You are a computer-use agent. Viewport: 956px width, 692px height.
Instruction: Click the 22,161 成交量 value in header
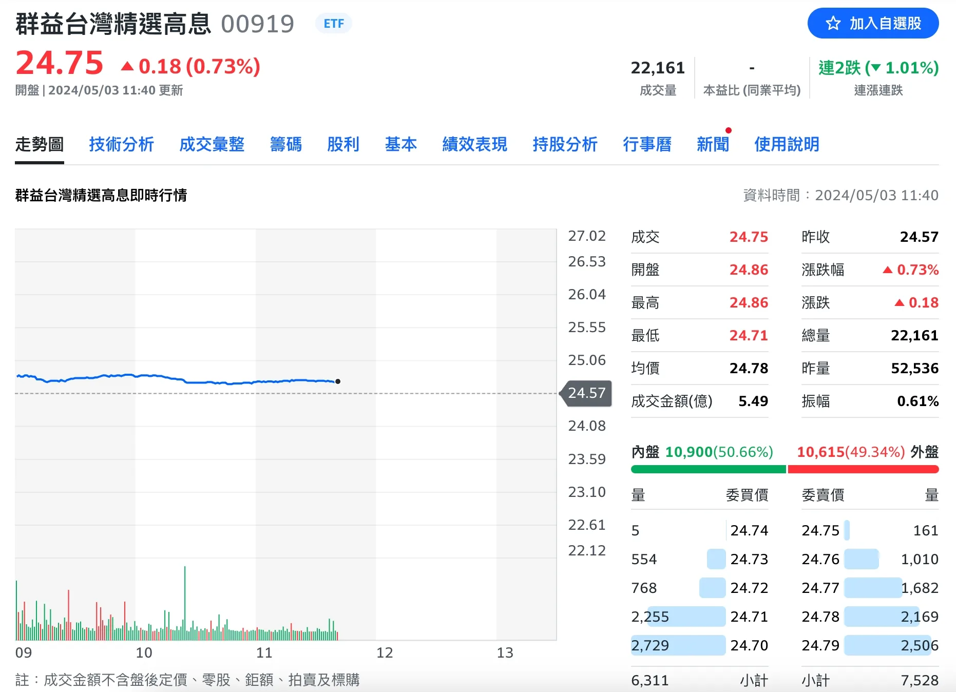tap(658, 68)
